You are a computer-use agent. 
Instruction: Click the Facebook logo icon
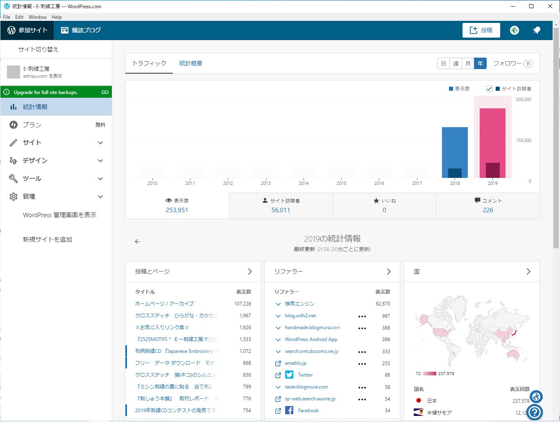[x=289, y=410]
